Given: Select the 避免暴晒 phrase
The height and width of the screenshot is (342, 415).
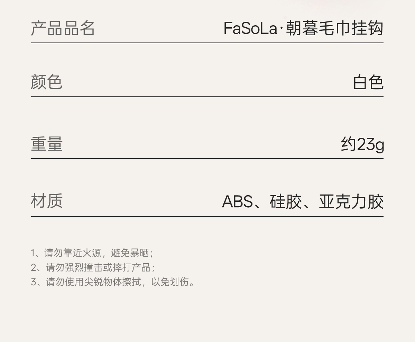Looking at the screenshot, I should (x=130, y=253).
